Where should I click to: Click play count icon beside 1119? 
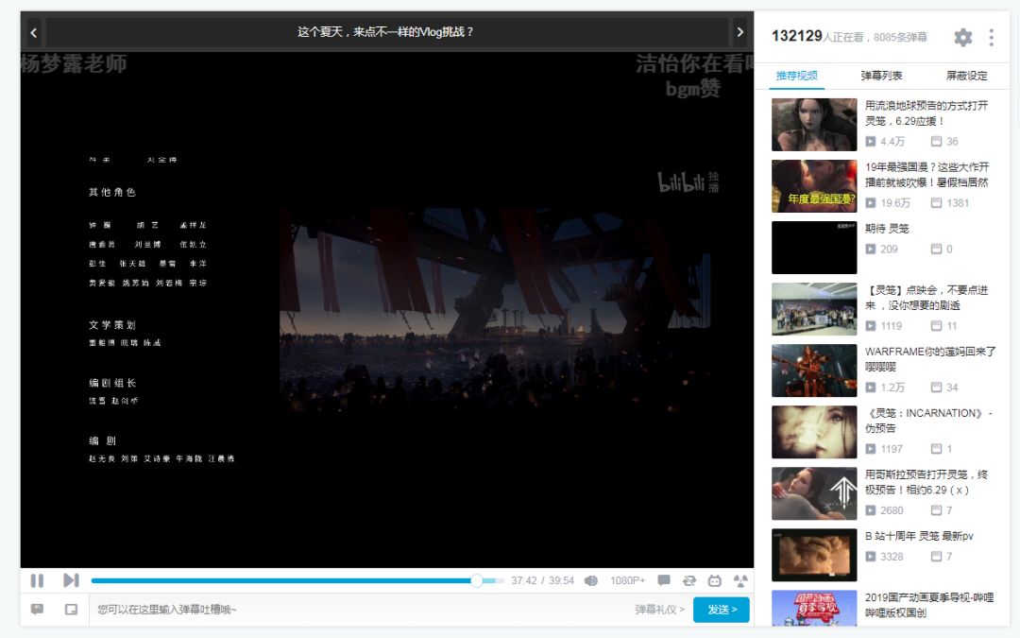pos(871,325)
